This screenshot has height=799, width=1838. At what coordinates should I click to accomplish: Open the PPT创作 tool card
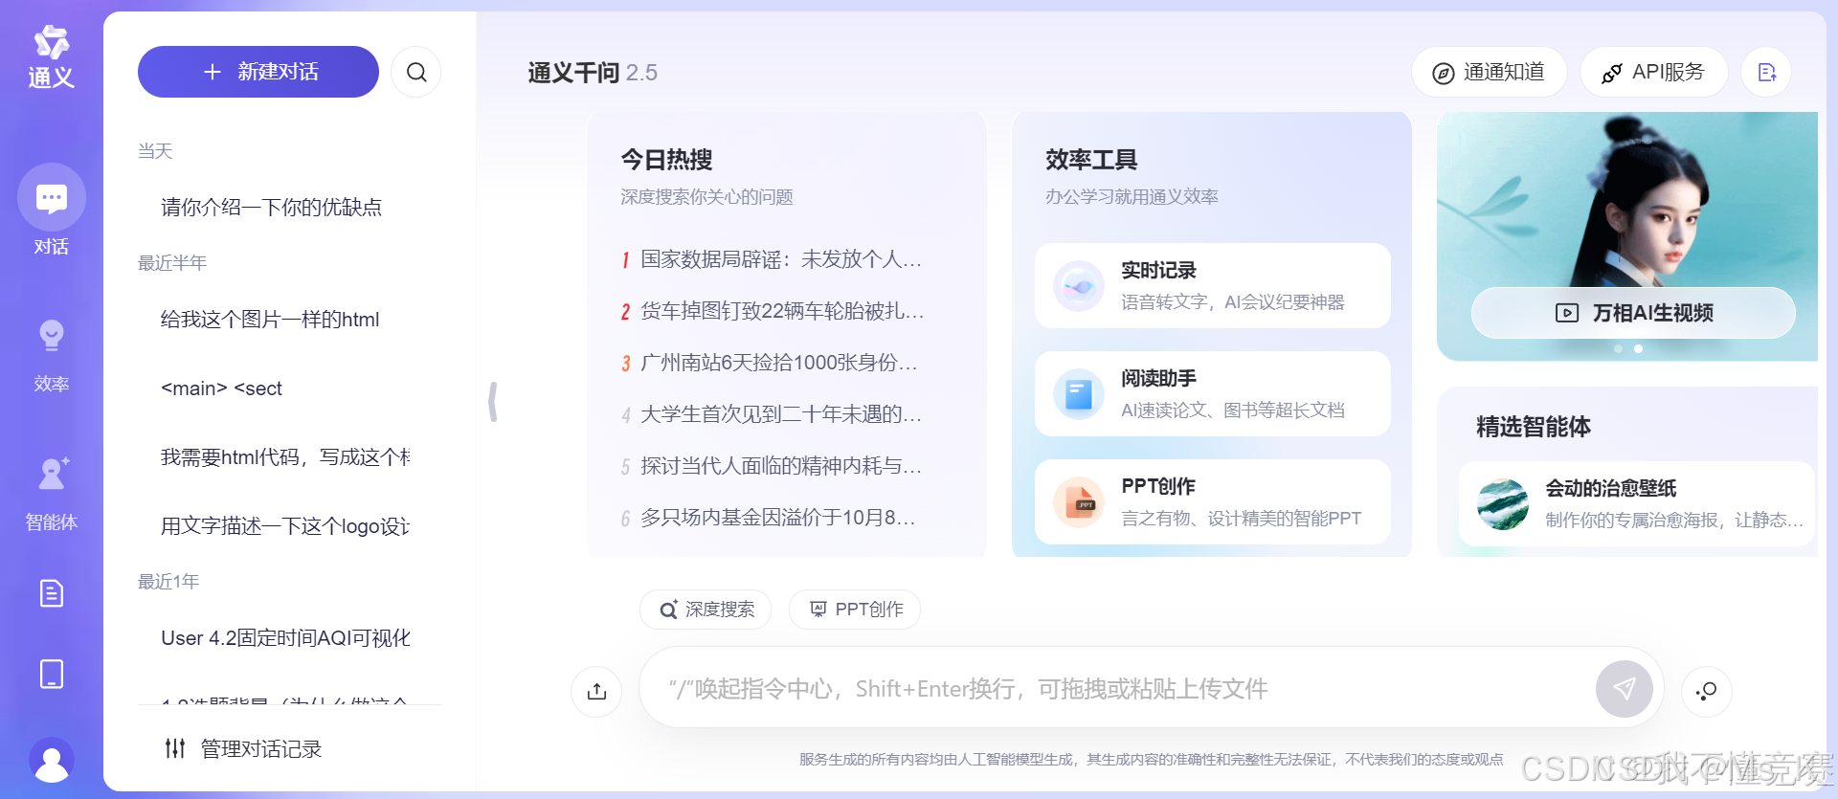1213,501
